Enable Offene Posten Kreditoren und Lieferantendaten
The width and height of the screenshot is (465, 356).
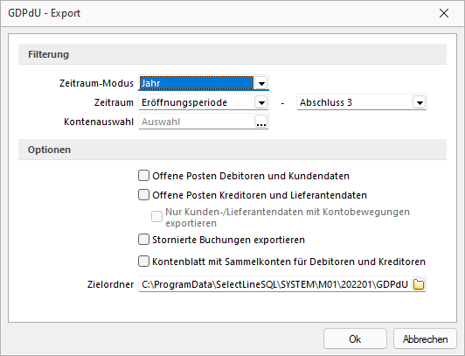coord(144,195)
